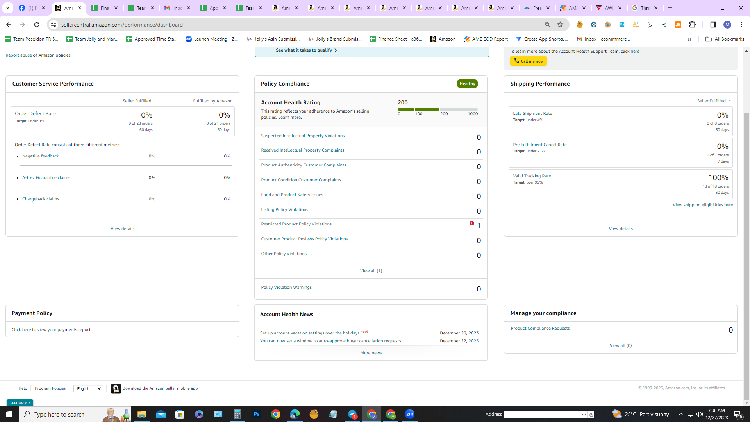Viewport: 750px width, 422px height.
Task: Open Microsoft Edge from the taskbar
Action: click(295, 414)
